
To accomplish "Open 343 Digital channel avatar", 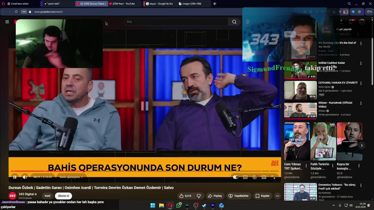I will pyautogui.click(x=12, y=196).
